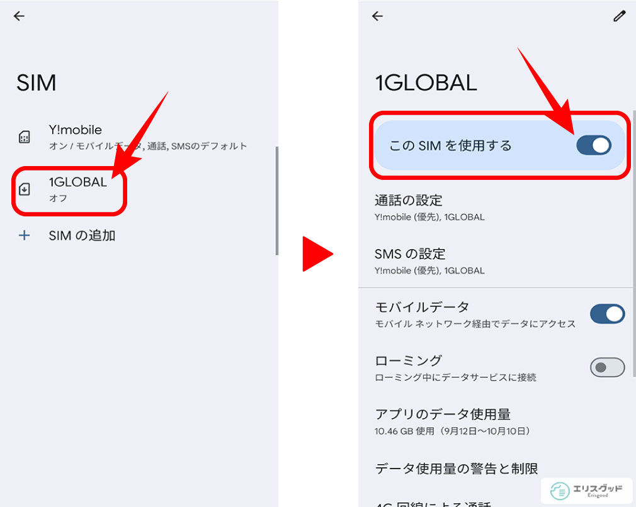
Task: Toggle the この SIM を使用する switch
Action: click(x=594, y=145)
